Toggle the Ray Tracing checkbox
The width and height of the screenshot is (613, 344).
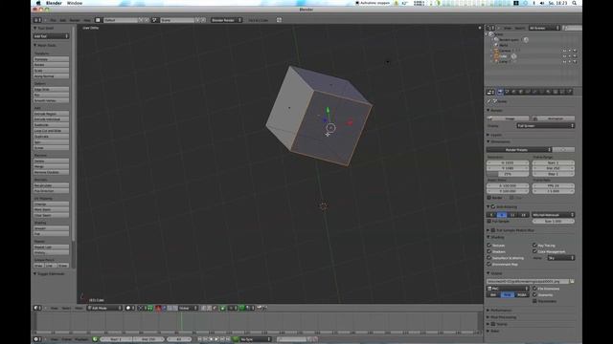(x=534, y=245)
